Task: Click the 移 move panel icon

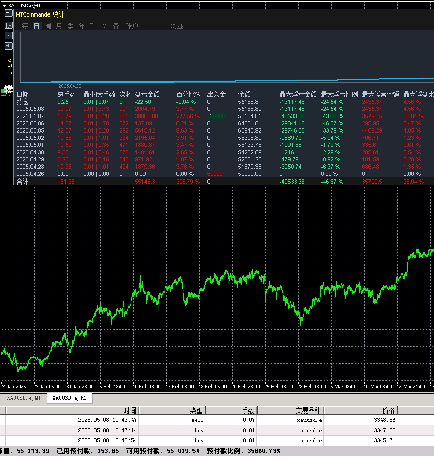Action: [x=8, y=25]
